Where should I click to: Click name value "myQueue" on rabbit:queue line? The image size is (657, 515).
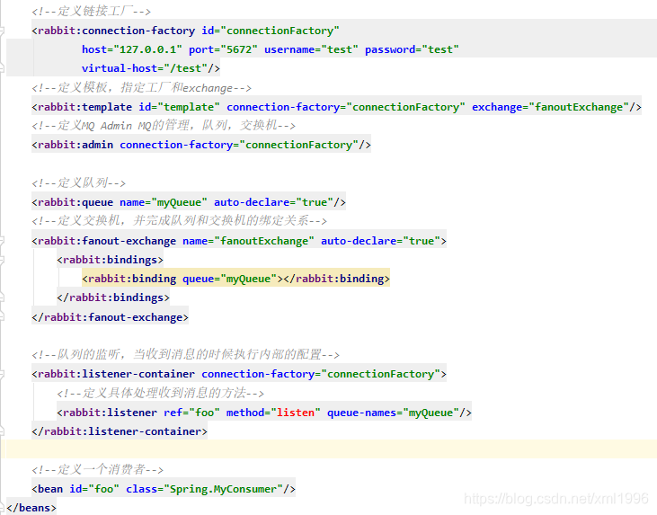[180, 202]
